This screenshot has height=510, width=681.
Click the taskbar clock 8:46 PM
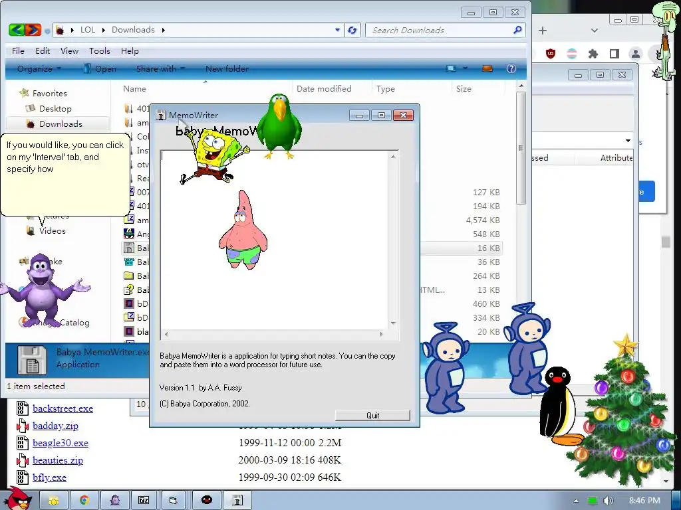644,501
